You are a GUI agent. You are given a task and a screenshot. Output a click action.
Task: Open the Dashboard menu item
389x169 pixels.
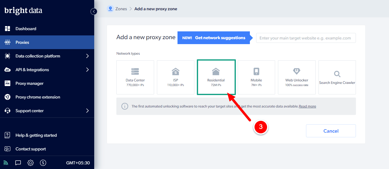[26, 29]
